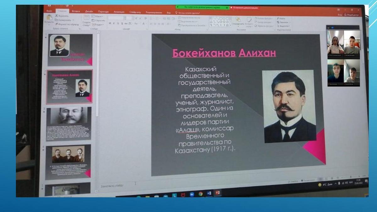377x212 pixels.
Task: Open the Arrange (Упорядочить) tool
Action: tap(238, 20)
